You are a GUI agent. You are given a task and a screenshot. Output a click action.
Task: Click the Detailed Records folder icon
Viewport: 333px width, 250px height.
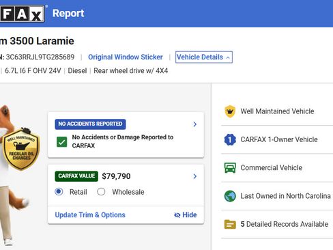click(230, 224)
